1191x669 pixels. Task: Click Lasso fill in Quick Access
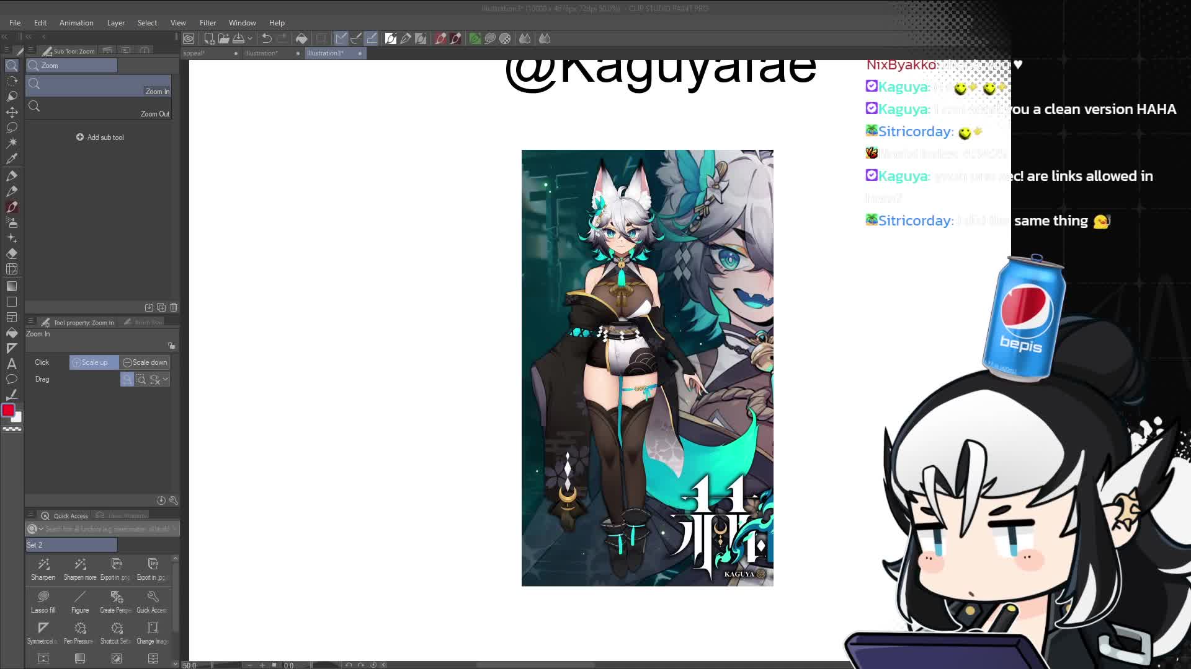pos(43,602)
